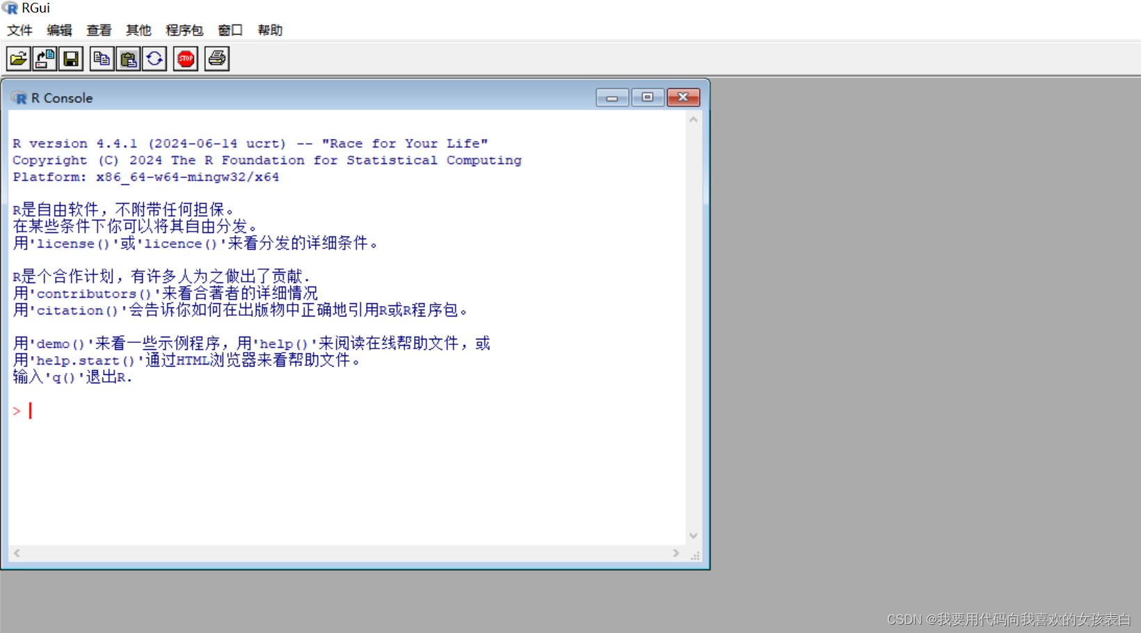Open script with the folder icon
This screenshot has height=633, width=1141.
[x=19, y=58]
